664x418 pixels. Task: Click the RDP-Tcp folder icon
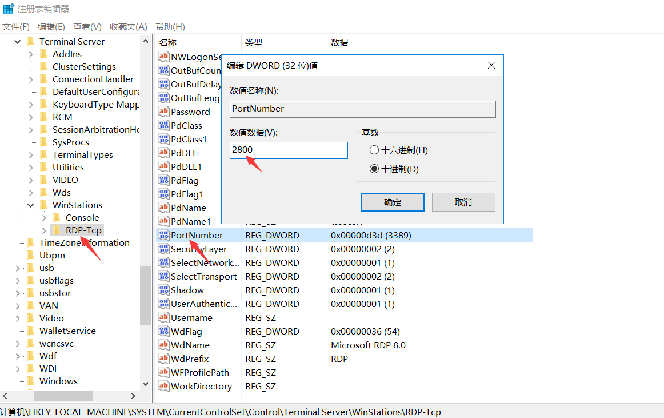tap(57, 230)
